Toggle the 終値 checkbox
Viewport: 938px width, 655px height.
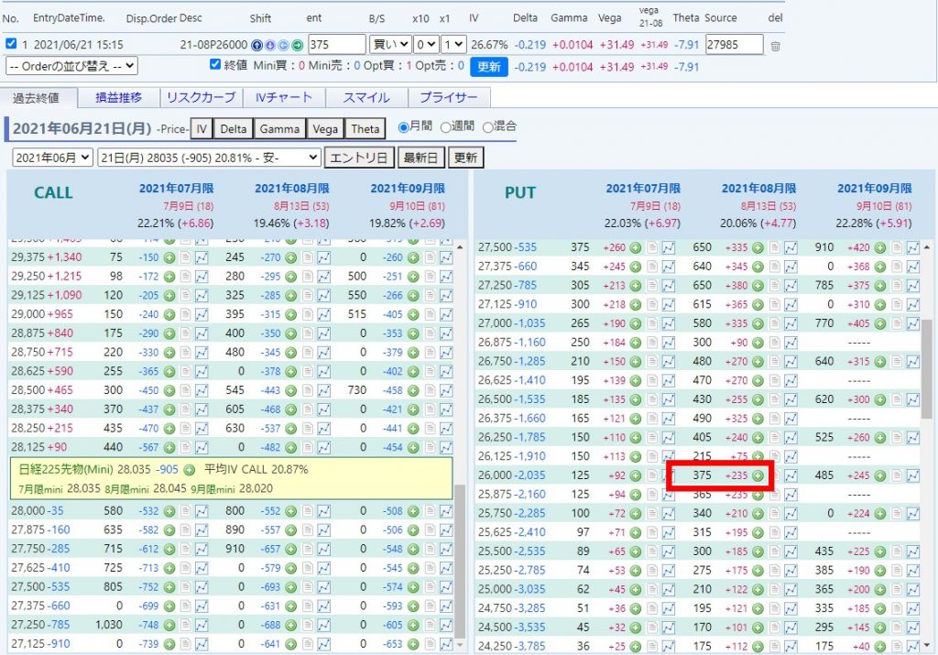click(x=215, y=65)
